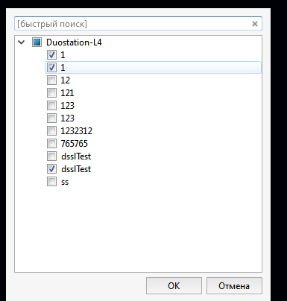Tick the 121 item checkbox

coord(51,93)
